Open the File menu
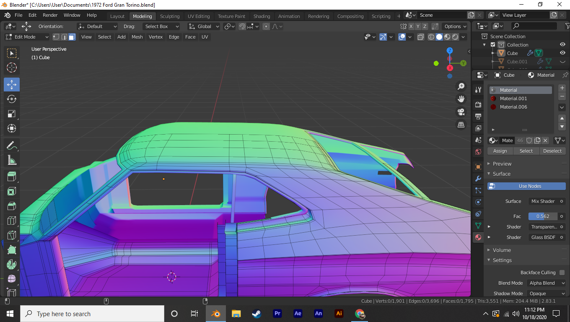 (x=18, y=15)
